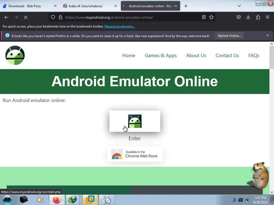Click the info icon in notification bar

[7, 36]
